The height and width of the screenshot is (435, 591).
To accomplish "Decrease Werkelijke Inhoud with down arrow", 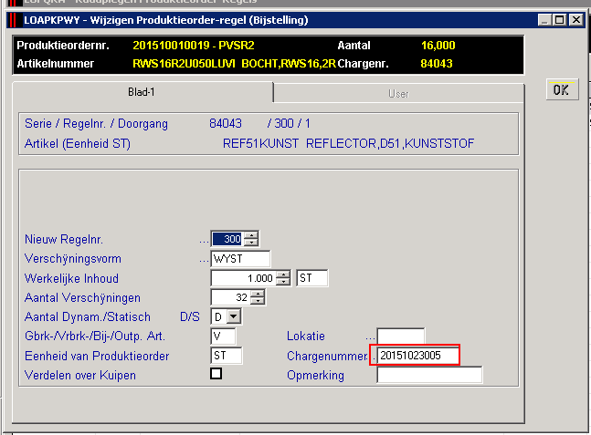I will click(x=283, y=282).
